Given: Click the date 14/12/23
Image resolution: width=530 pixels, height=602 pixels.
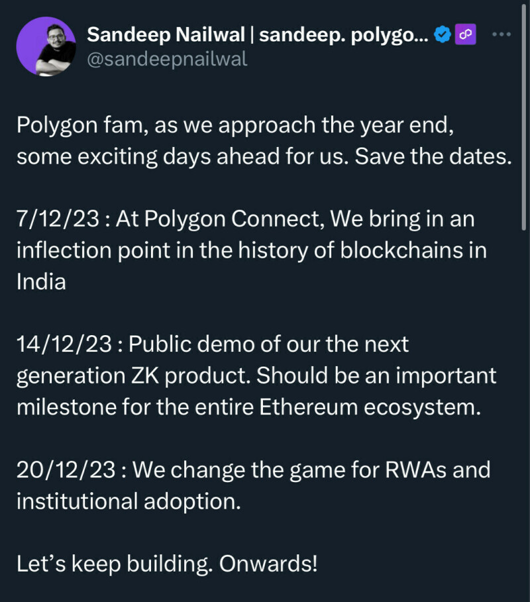Looking at the screenshot, I should (64, 344).
